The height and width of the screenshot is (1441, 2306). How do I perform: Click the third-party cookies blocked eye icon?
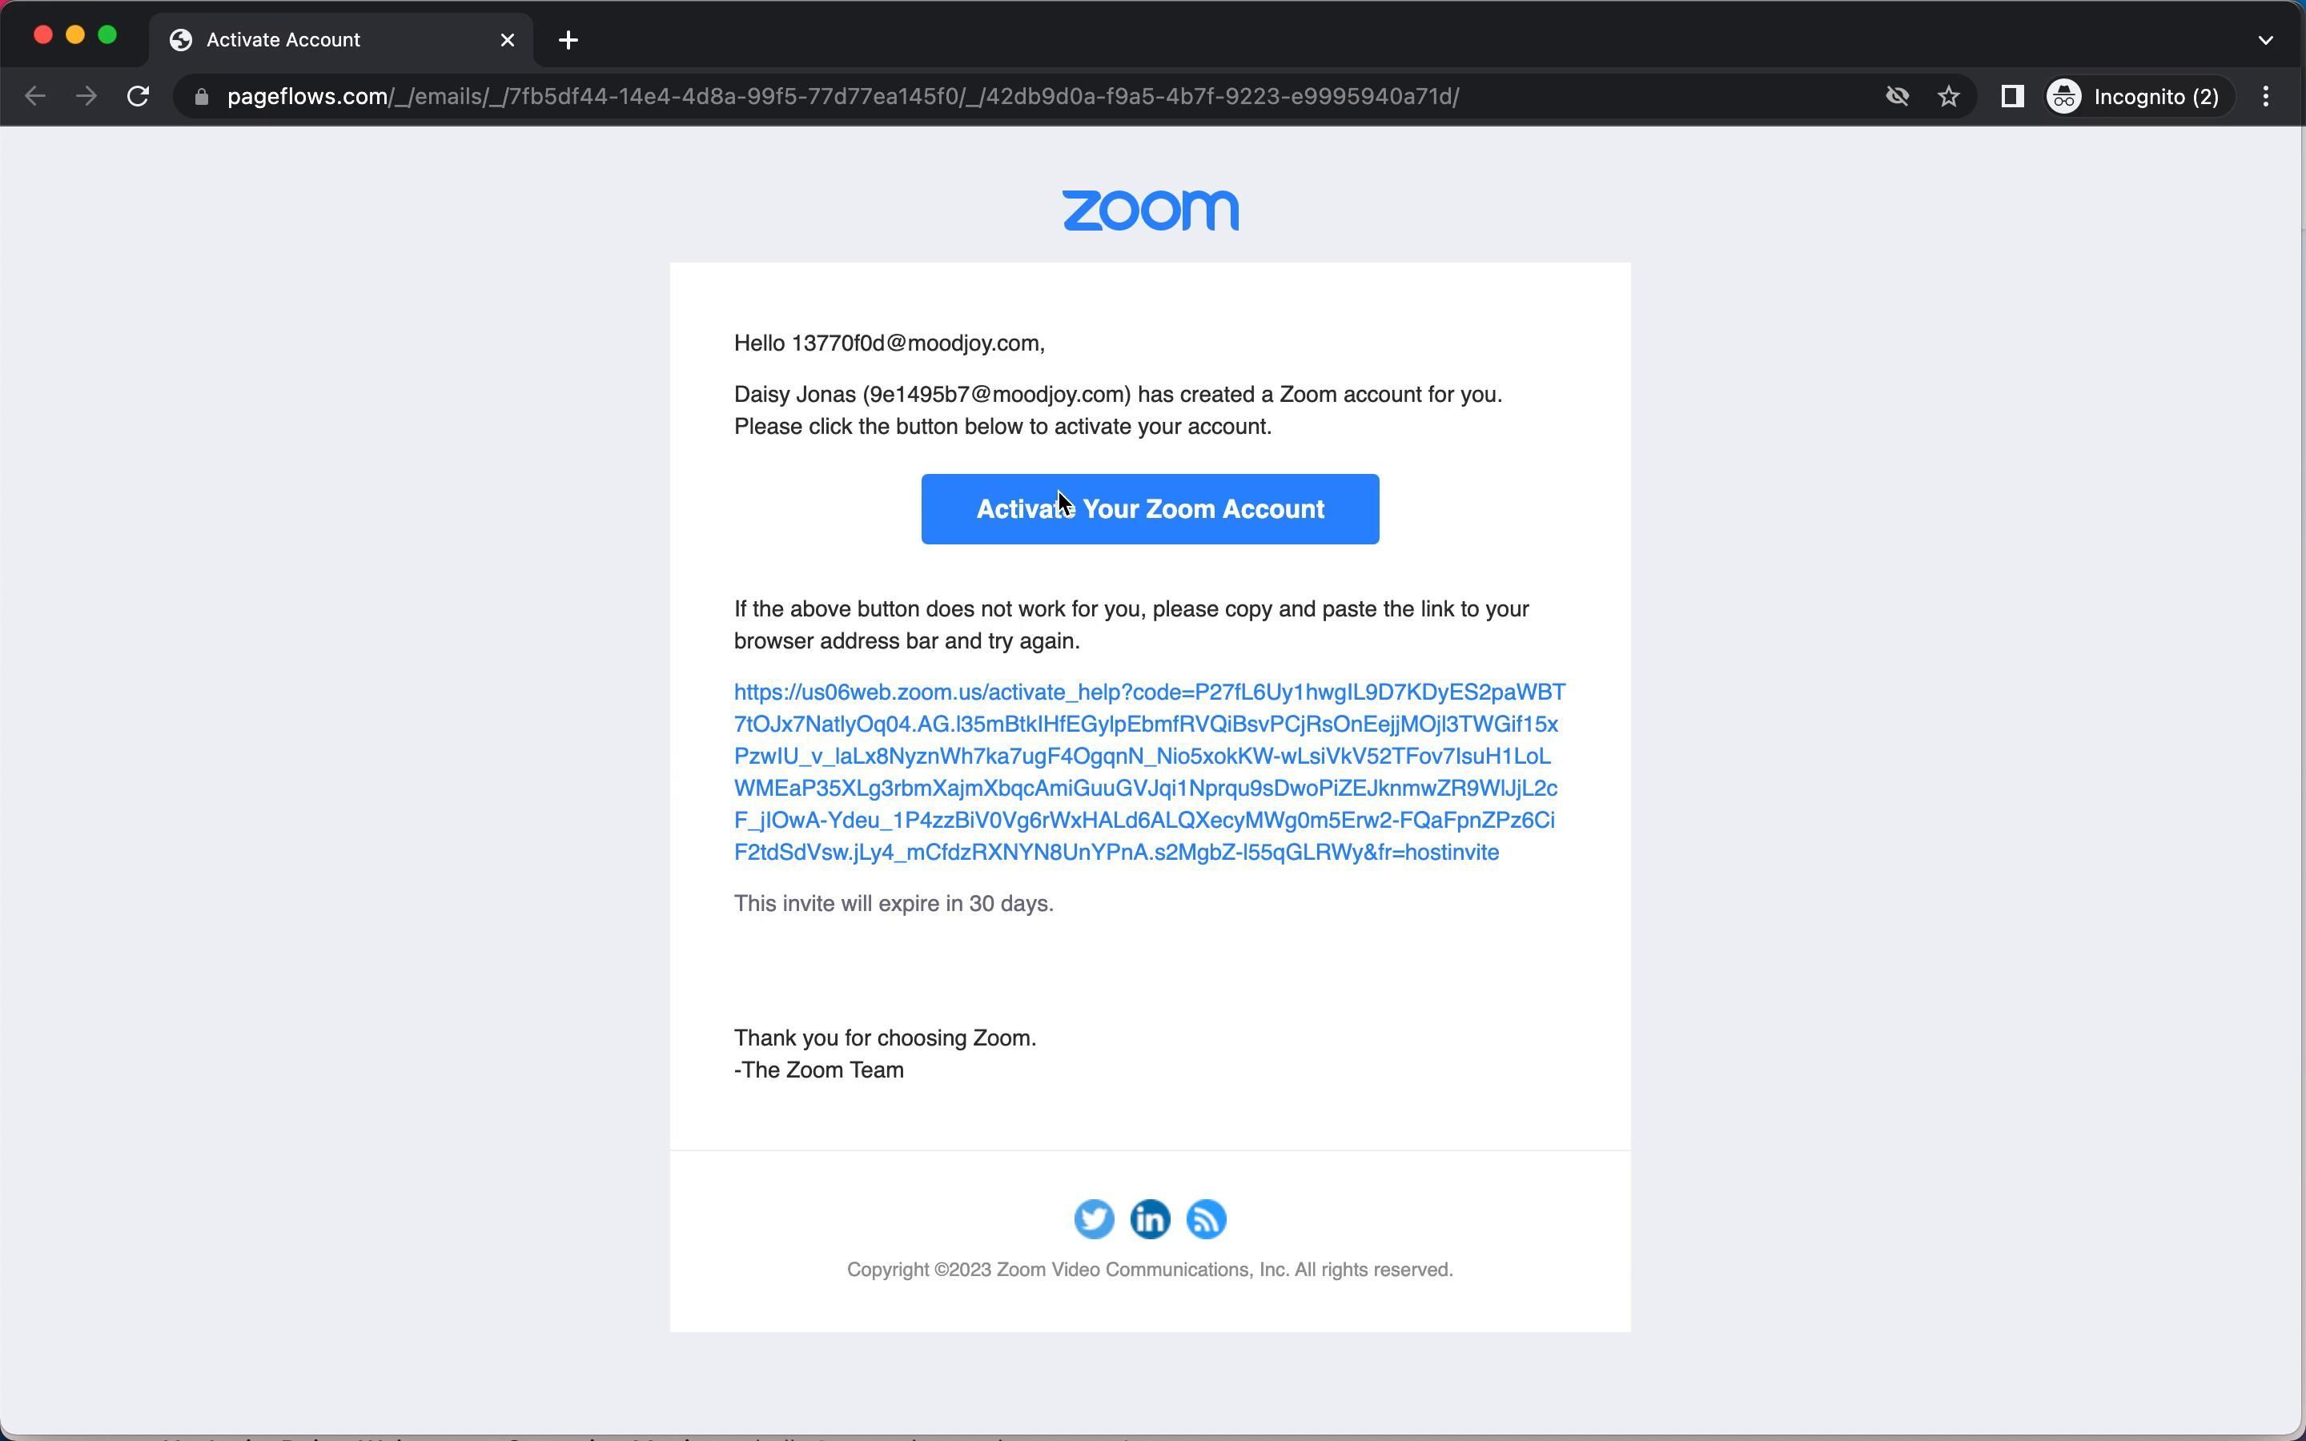point(1896,96)
